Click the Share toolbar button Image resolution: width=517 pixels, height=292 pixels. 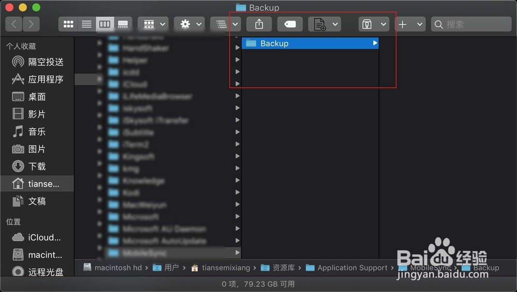(x=259, y=24)
